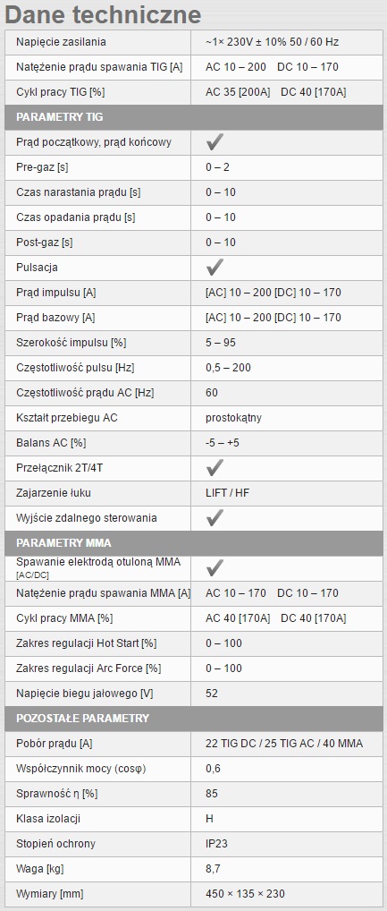
Task: Click dimensions value 450 × 135 × 230
Action: pyautogui.click(x=245, y=894)
